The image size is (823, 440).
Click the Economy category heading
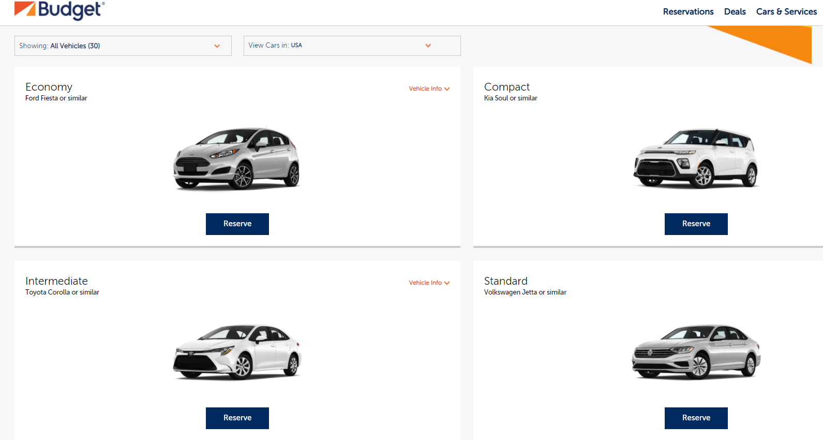(49, 87)
